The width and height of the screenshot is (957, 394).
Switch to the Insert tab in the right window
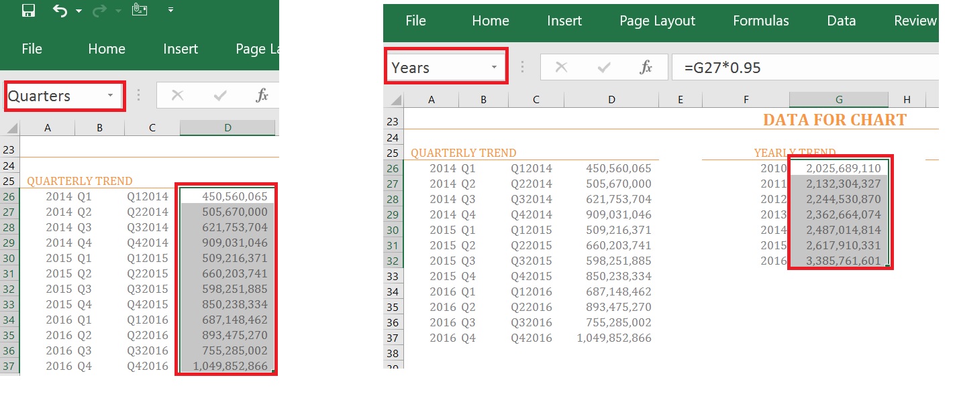pyautogui.click(x=564, y=21)
